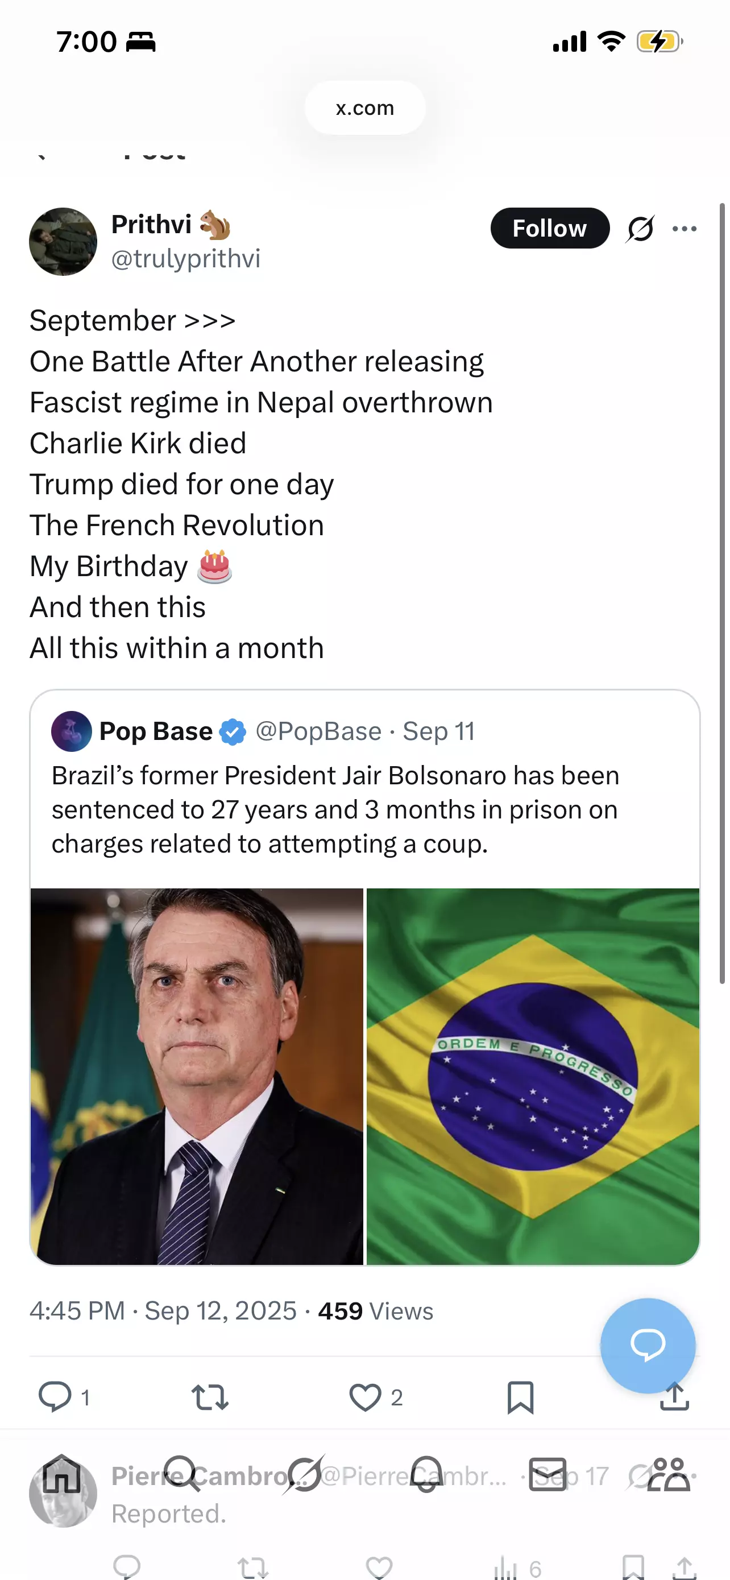Open the Brazil flag image
730x1580 pixels.
pos(533,1077)
